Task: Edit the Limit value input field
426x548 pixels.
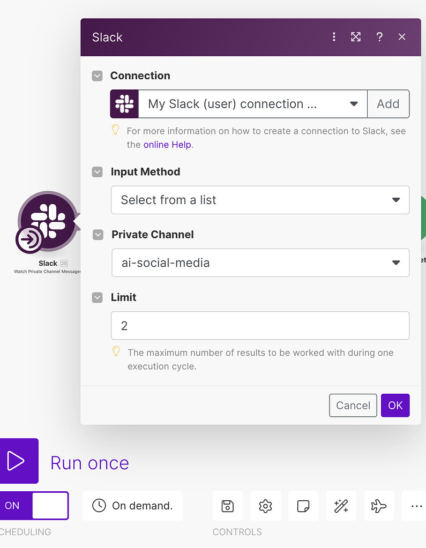Action: tap(260, 325)
